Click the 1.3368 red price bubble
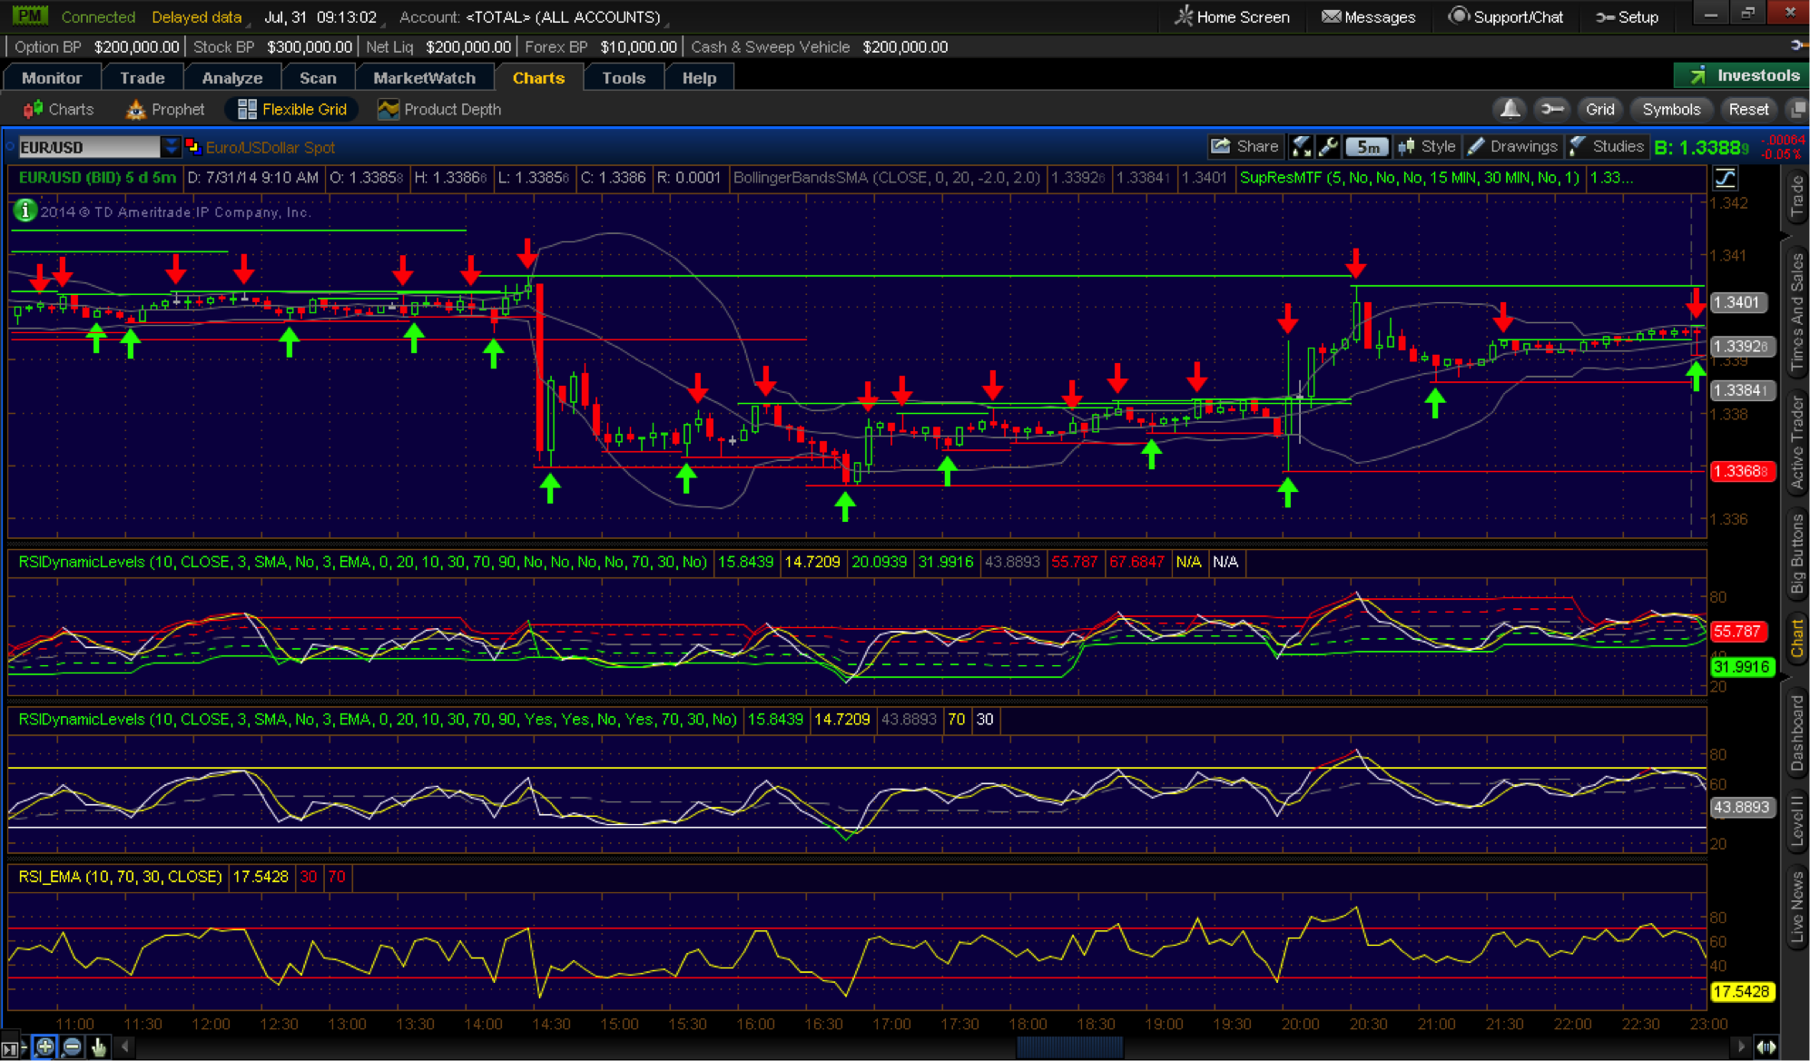1810x1061 pixels. pyautogui.click(x=1741, y=471)
